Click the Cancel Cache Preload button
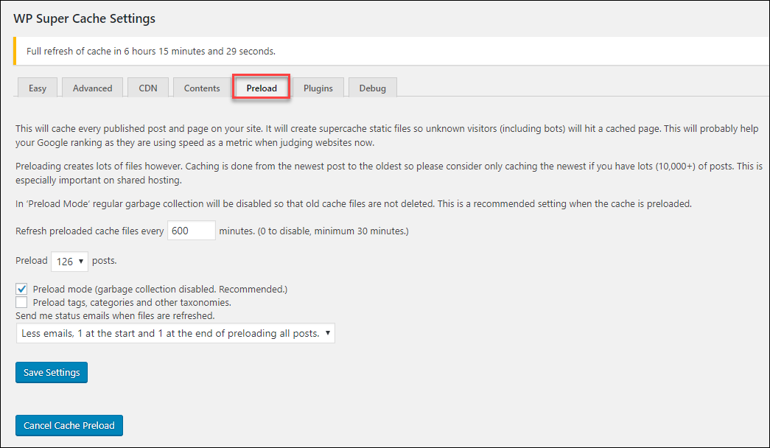The width and height of the screenshot is (770, 448). [69, 425]
